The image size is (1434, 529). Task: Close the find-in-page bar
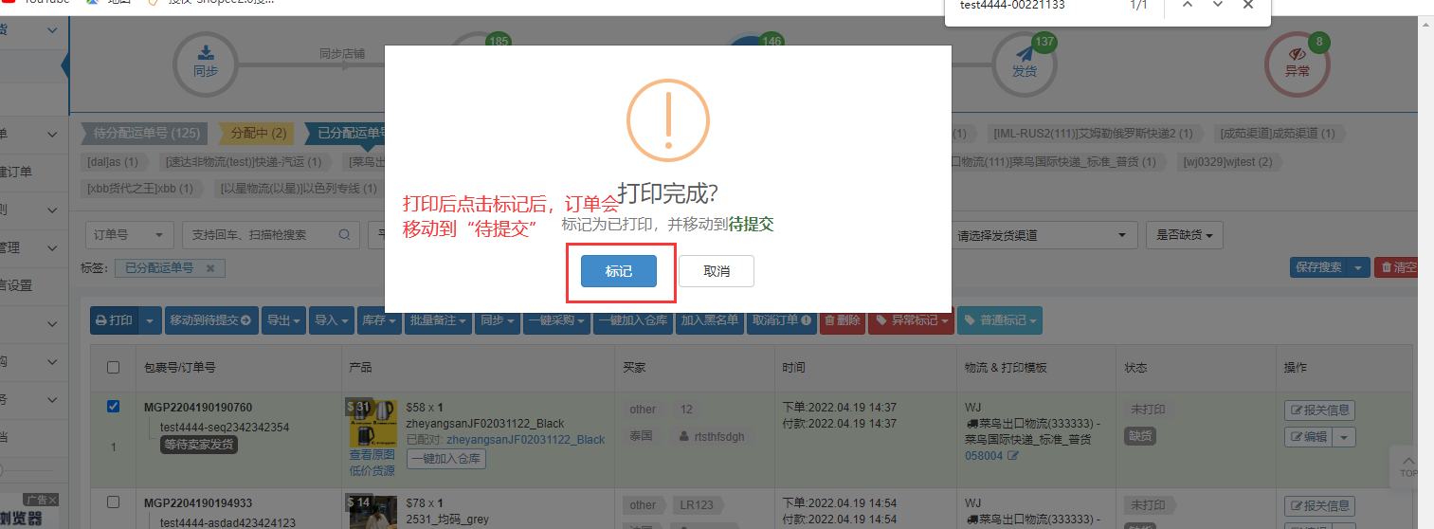[x=1248, y=5]
